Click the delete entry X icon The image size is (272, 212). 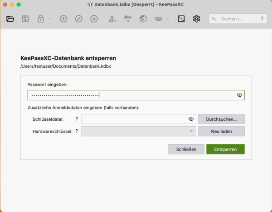tap(94, 19)
